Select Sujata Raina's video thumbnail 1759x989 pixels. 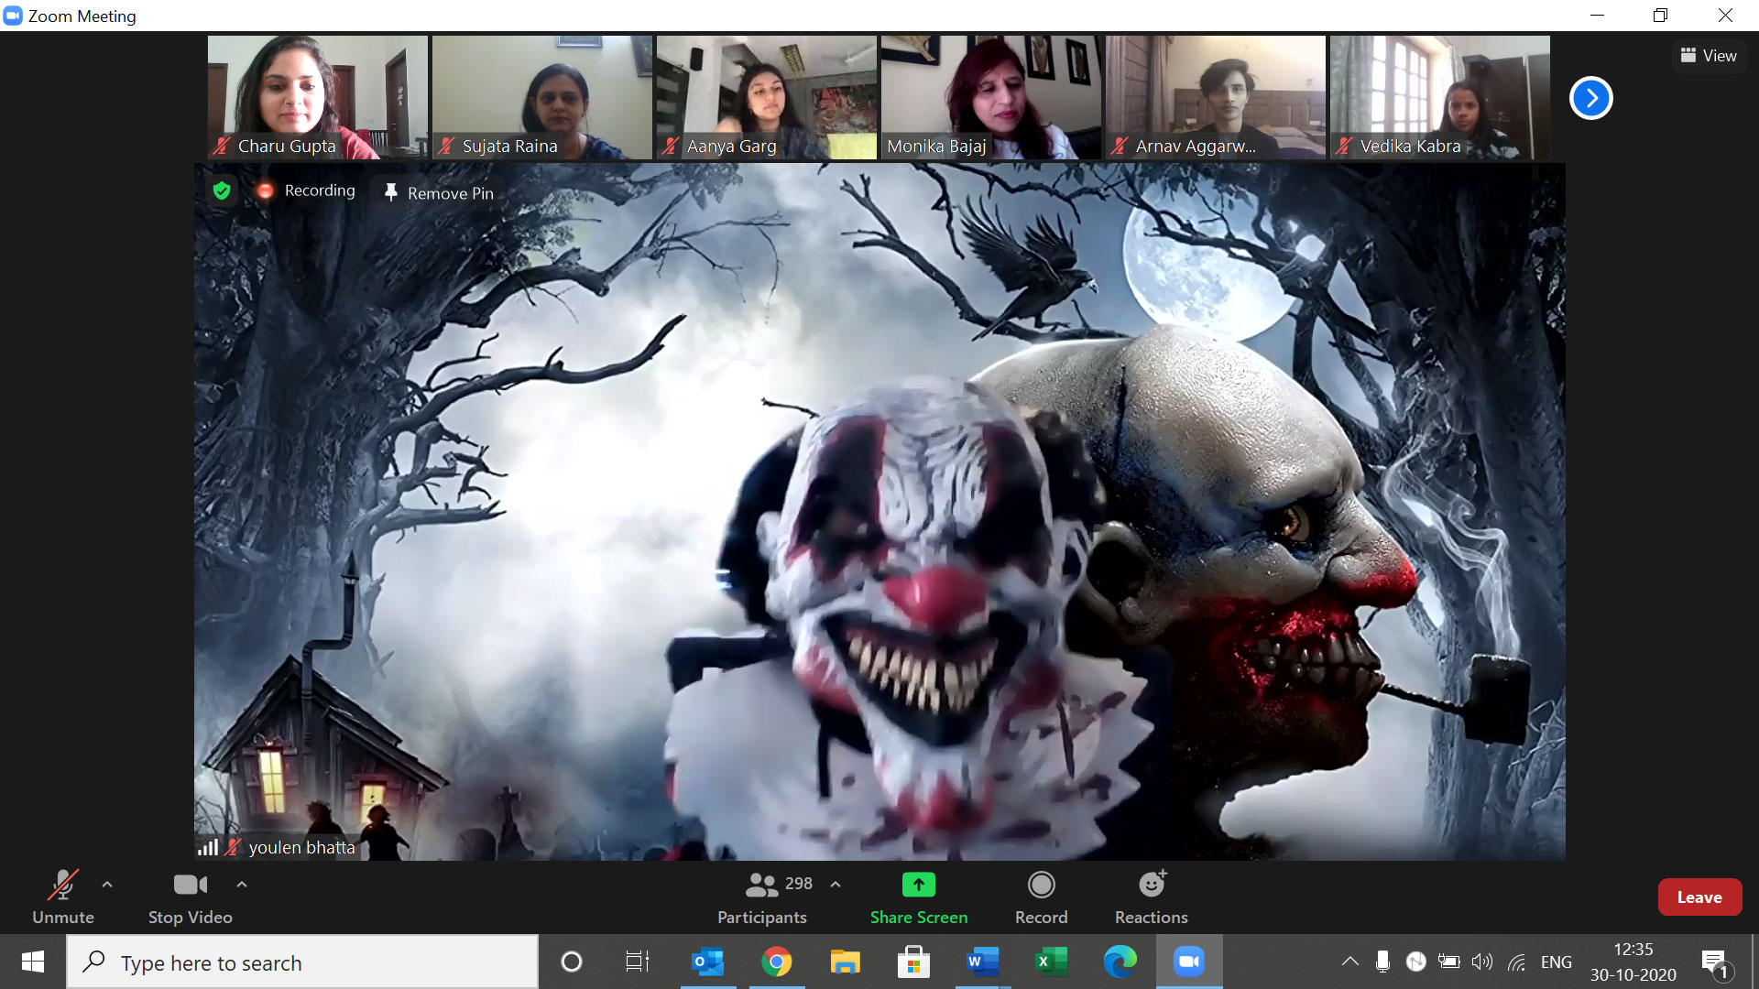(541, 97)
